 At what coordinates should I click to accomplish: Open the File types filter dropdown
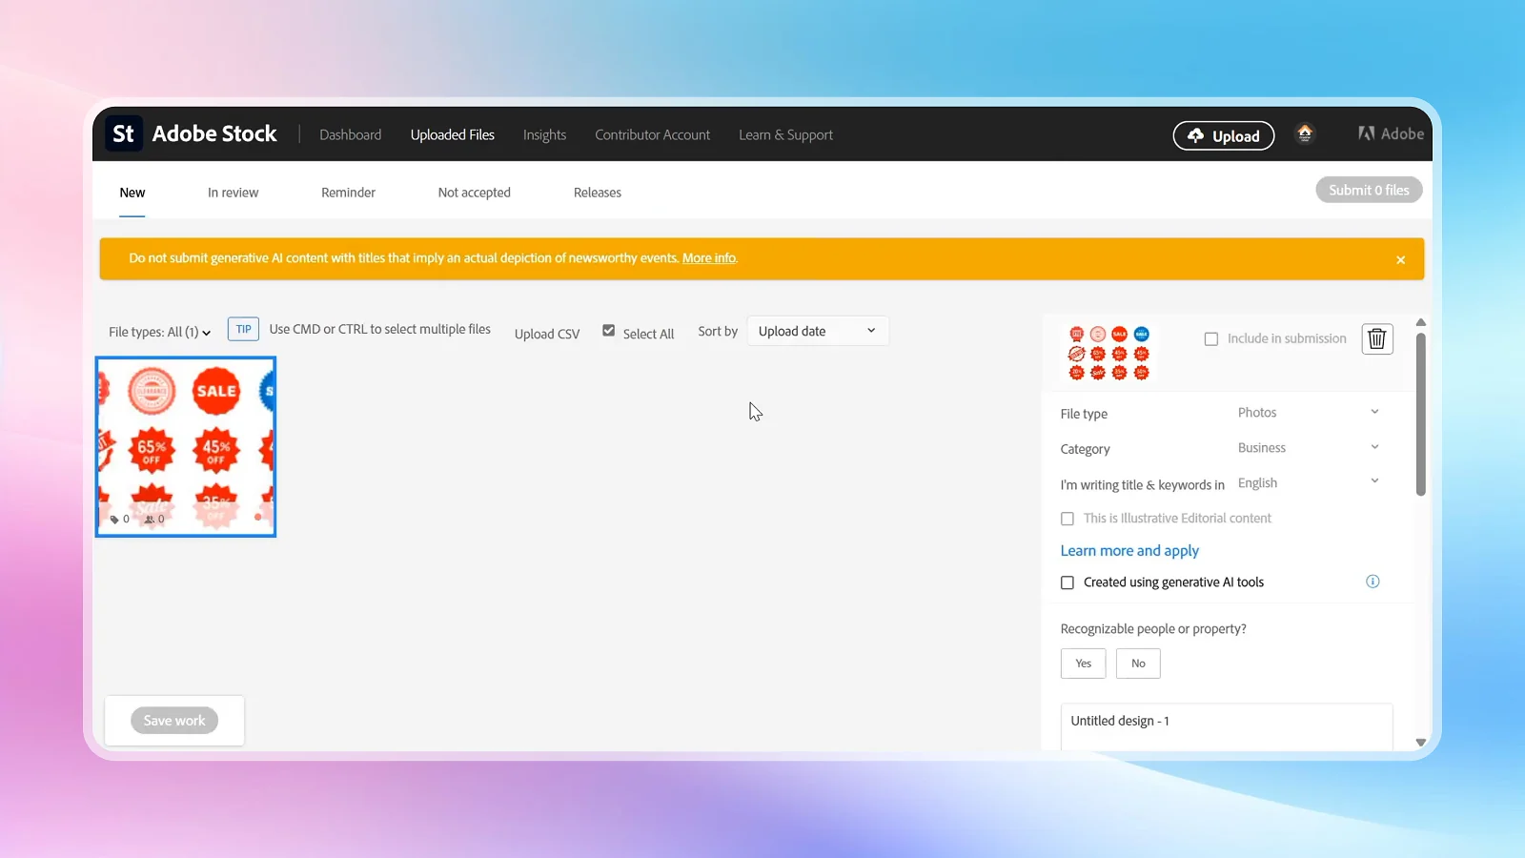159,332
